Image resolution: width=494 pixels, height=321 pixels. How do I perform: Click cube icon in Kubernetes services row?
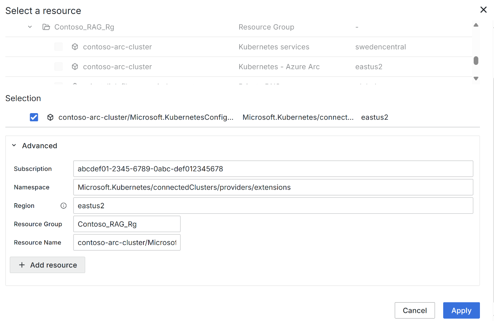pyautogui.click(x=75, y=47)
